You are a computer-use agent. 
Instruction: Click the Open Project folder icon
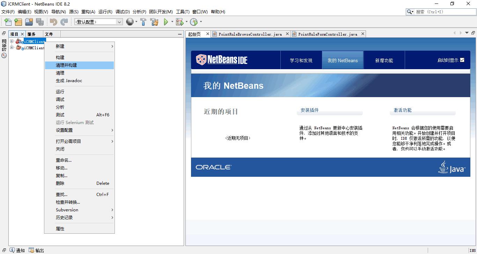pyautogui.click(x=29, y=22)
